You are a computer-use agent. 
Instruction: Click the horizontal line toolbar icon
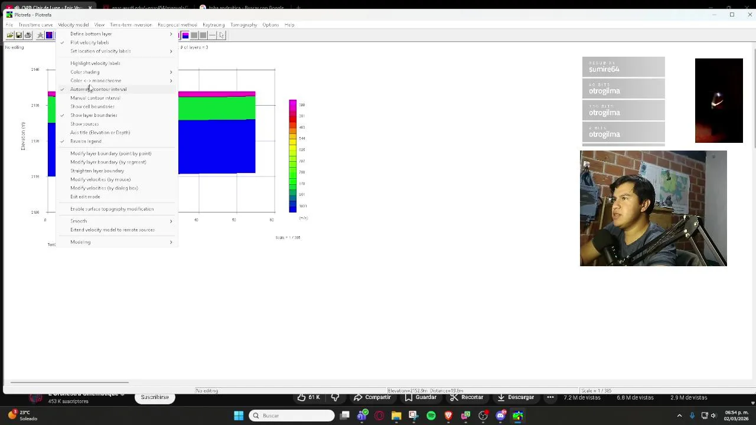click(213, 35)
